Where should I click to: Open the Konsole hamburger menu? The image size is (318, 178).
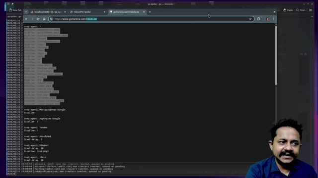311,10
